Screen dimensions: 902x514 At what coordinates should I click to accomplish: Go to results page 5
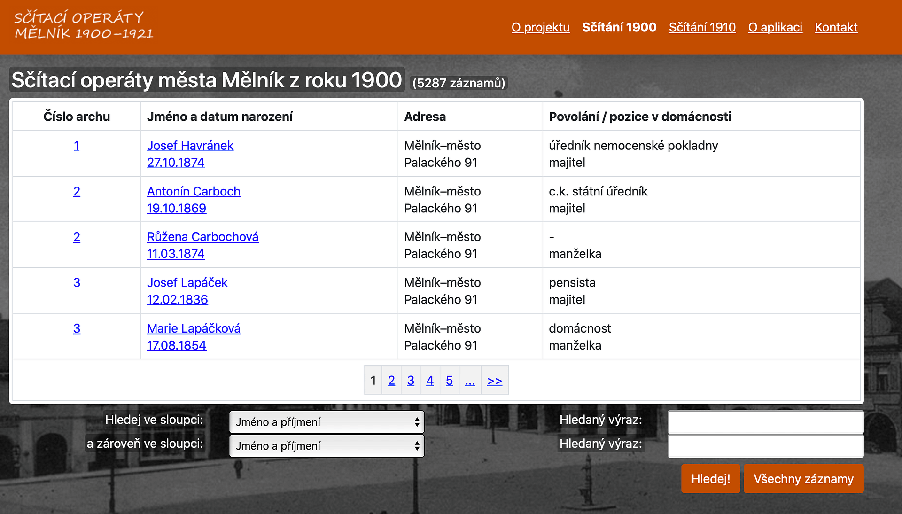[x=449, y=380]
